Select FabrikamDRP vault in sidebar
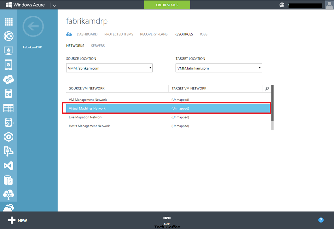This screenshot has width=334, height=229. tap(33, 47)
